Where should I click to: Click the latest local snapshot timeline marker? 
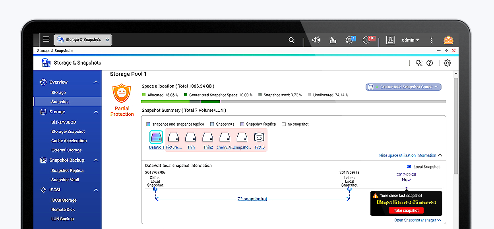coord(349,189)
